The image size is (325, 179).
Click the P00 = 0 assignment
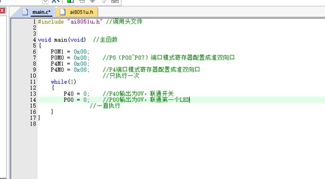pos(76,100)
